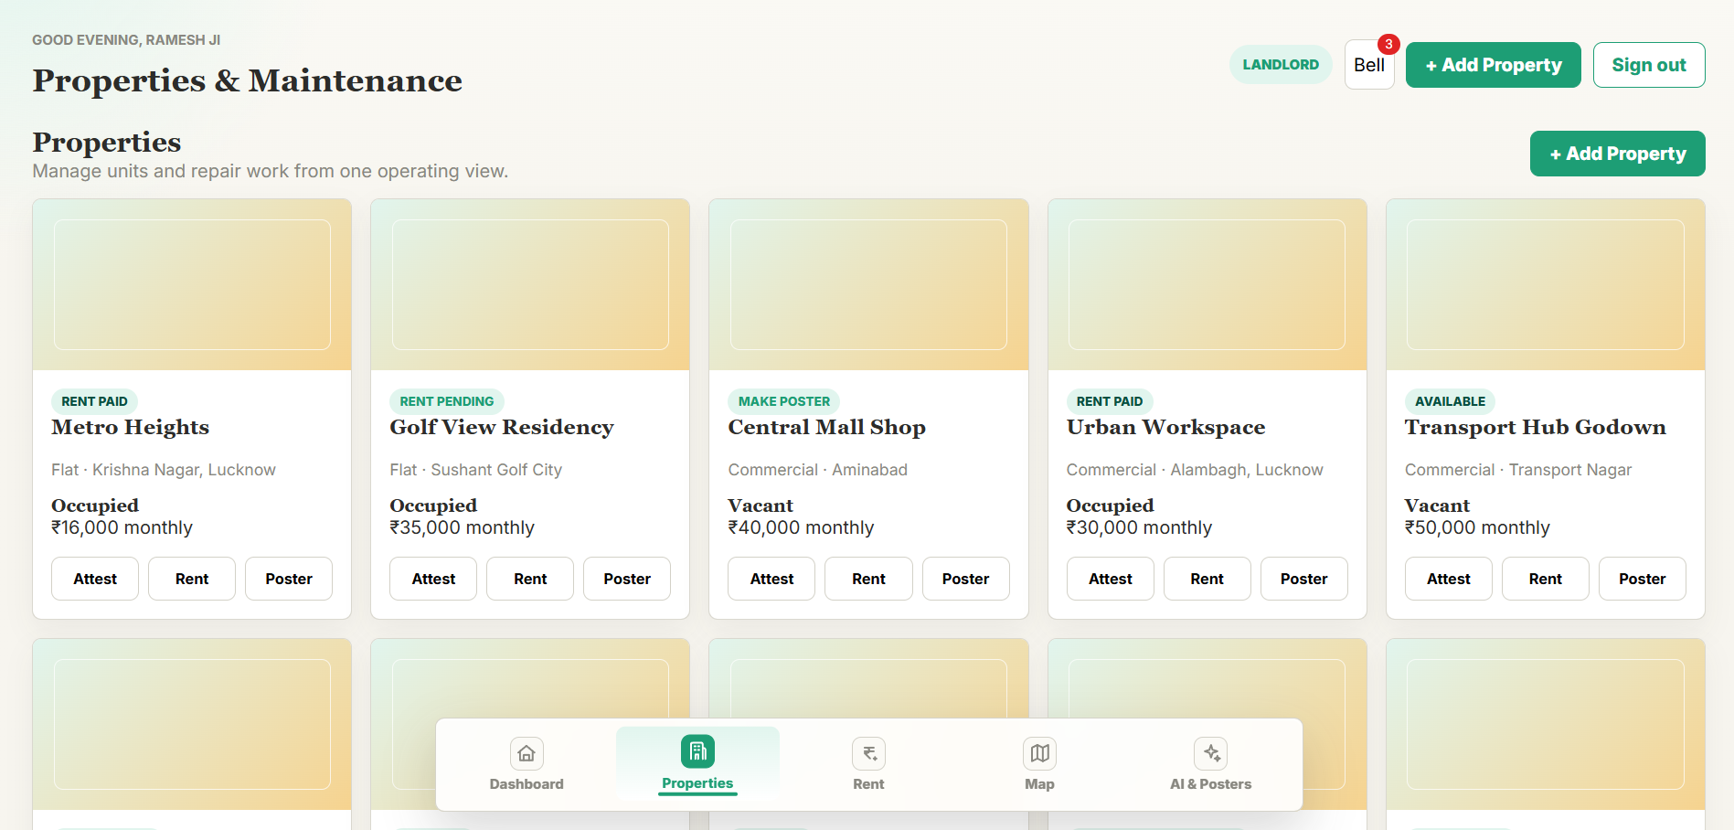Click Add Property in the Properties section
Screen dimensions: 1734x830
(x=1618, y=154)
